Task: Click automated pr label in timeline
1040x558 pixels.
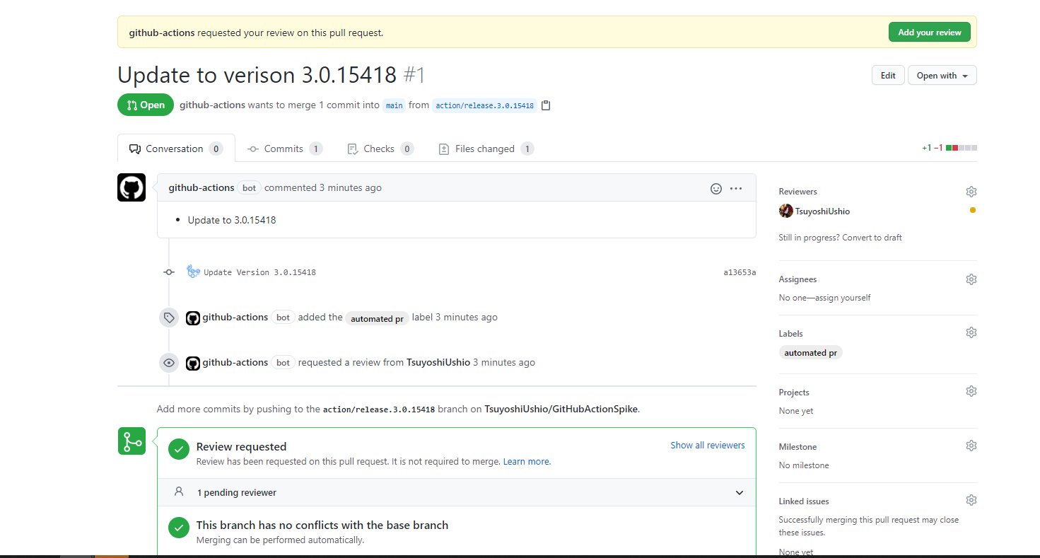Action: tap(377, 318)
